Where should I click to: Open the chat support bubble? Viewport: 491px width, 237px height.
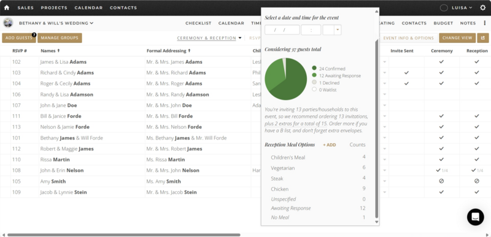pos(475,217)
